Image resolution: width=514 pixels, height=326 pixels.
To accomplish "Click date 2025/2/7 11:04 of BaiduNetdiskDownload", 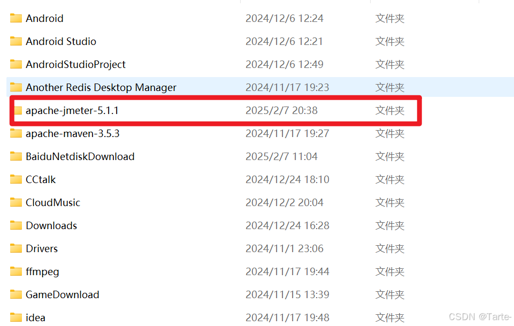I will click(x=281, y=156).
